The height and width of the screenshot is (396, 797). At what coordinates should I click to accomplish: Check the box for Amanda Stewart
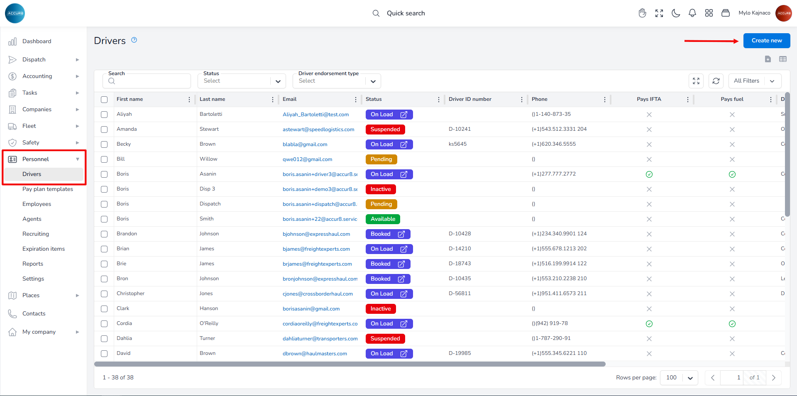(x=104, y=130)
